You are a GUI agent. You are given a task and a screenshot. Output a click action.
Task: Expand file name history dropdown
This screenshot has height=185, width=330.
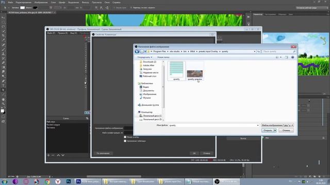click(258, 125)
